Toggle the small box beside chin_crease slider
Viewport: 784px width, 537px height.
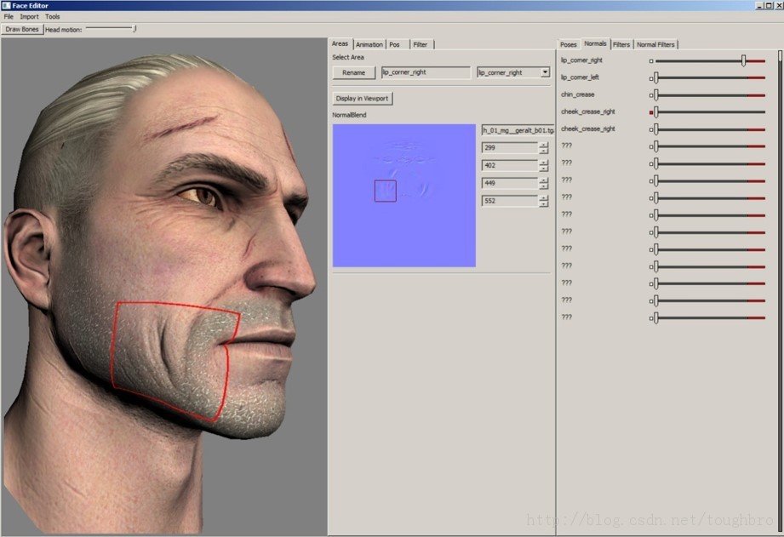[x=651, y=95]
